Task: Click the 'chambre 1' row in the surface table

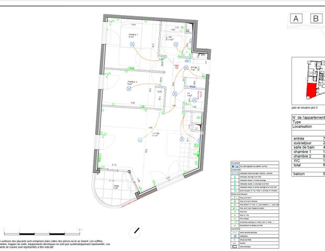Action: tap(308, 152)
